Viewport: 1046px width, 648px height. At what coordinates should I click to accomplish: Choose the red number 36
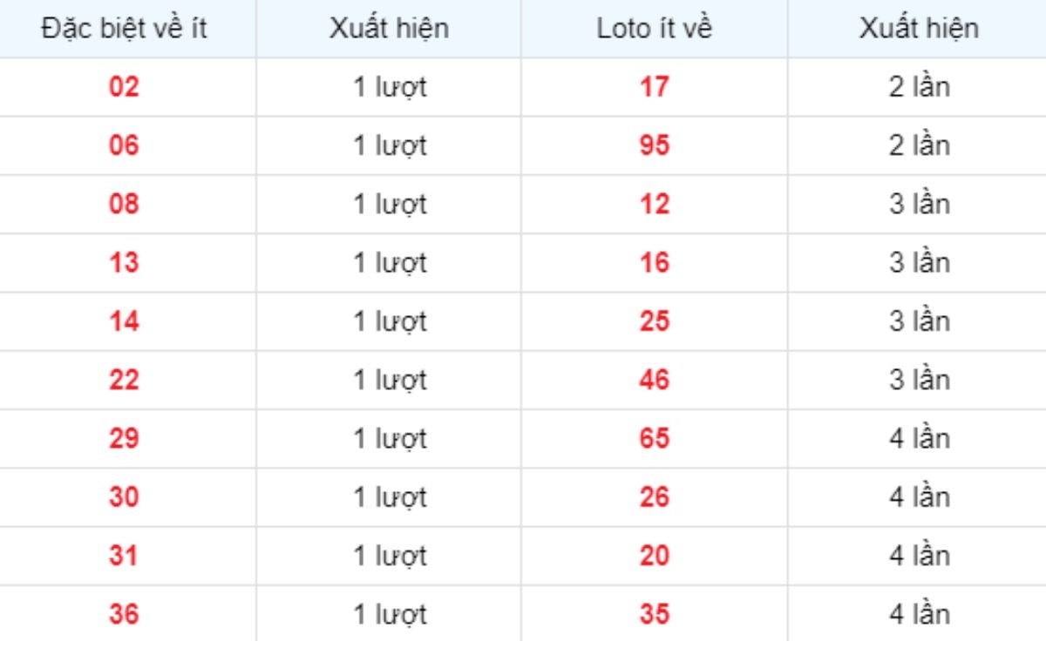124,614
